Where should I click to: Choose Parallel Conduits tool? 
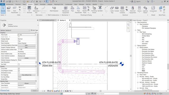[x=122, y=10]
